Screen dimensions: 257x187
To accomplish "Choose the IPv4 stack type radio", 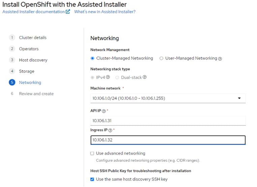I will (92, 78).
